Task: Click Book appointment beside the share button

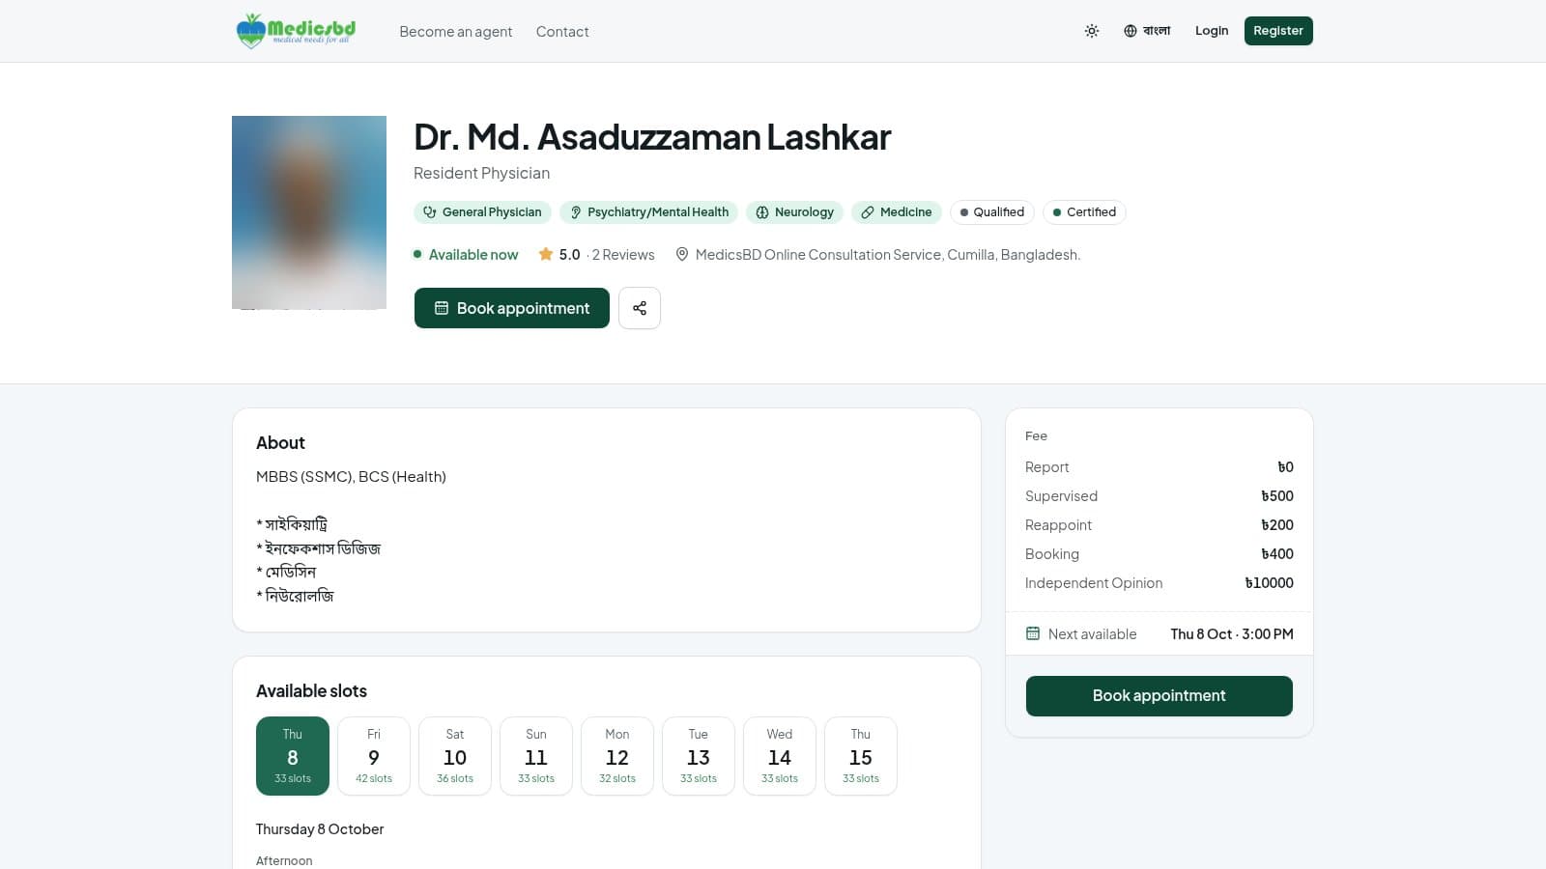Action: click(512, 308)
